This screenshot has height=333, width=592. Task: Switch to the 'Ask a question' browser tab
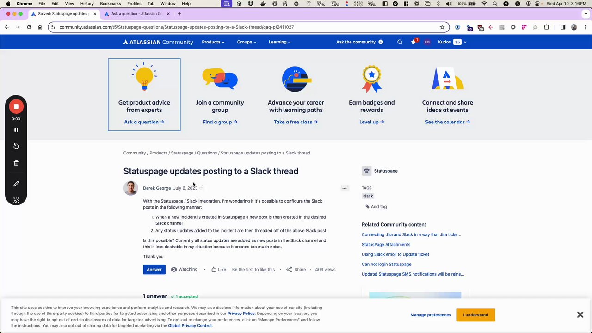pyautogui.click(x=136, y=14)
